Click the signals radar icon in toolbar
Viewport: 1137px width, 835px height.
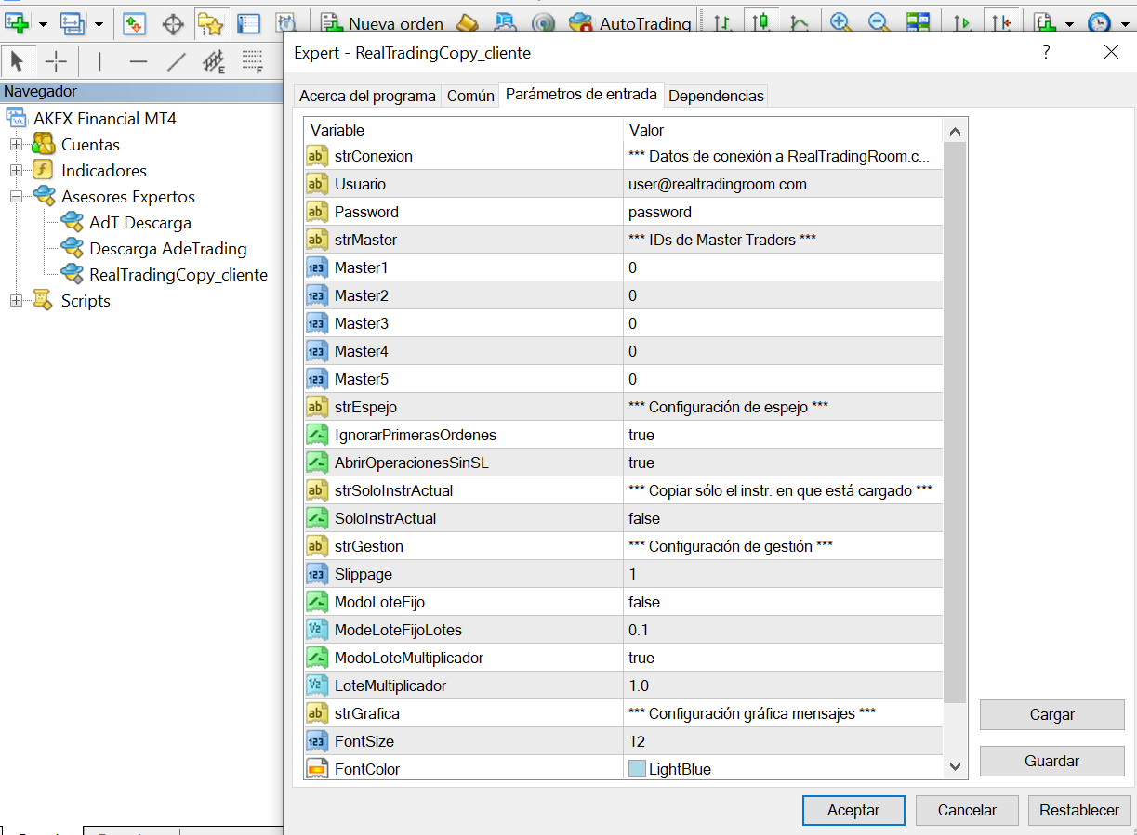pos(545,23)
